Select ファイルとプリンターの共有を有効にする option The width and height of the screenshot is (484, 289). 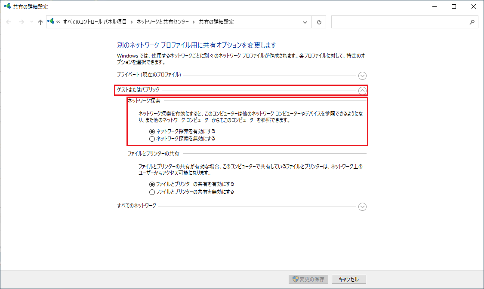click(x=151, y=184)
